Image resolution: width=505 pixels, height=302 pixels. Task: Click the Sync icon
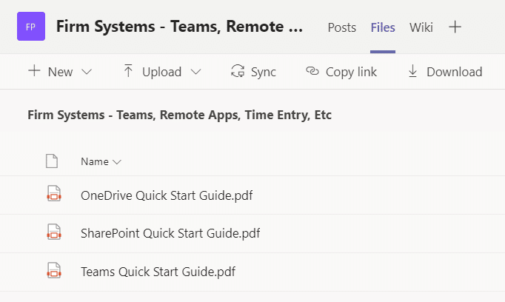click(x=238, y=71)
